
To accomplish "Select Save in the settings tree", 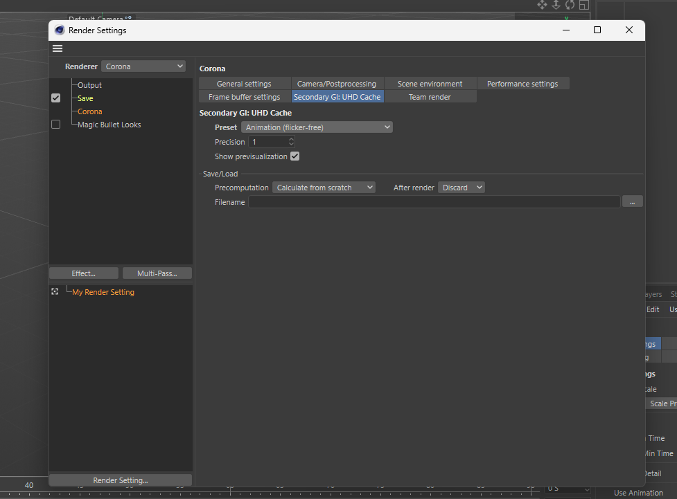I will click(x=85, y=98).
